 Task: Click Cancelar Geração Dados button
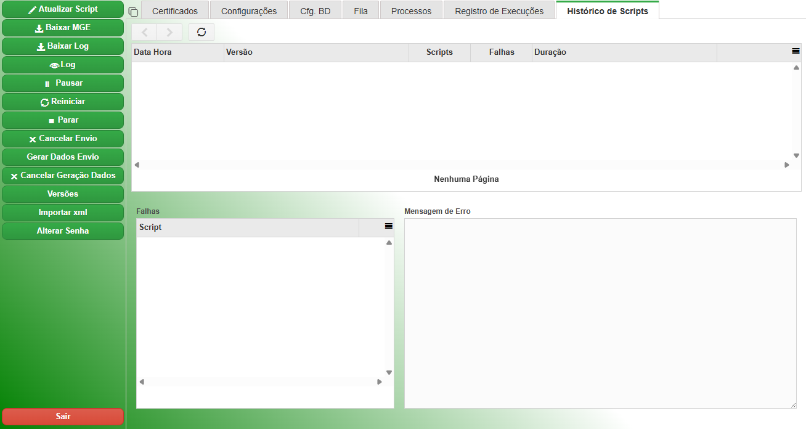click(x=63, y=176)
